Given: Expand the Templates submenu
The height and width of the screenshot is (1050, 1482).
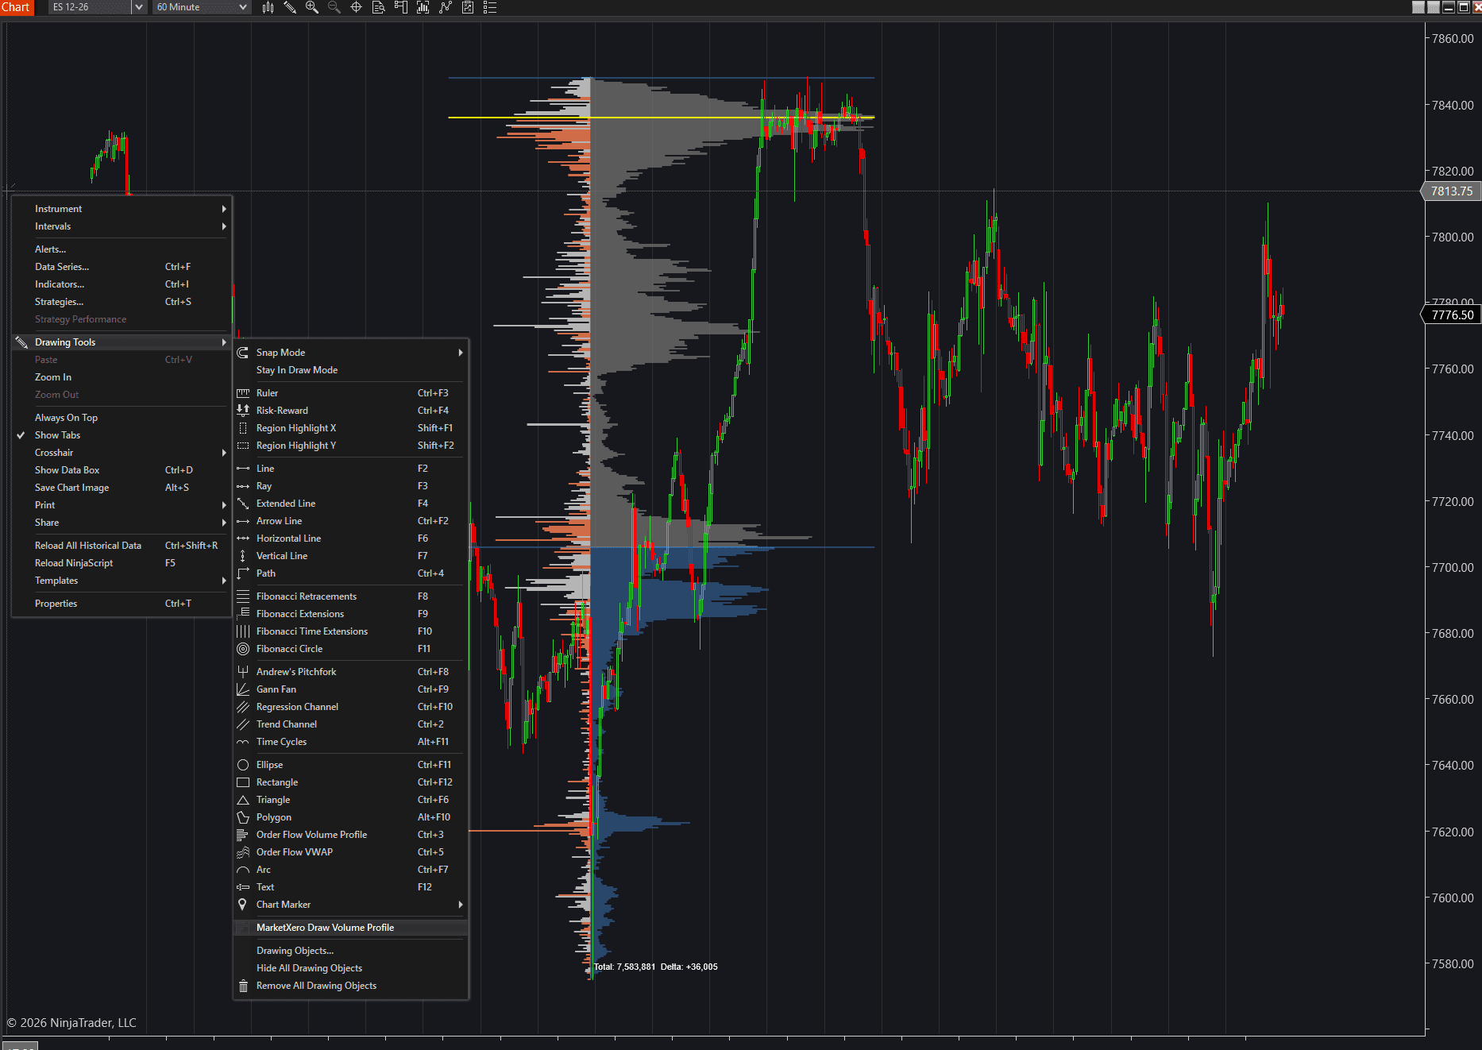Looking at the screenshot, I should (122, 581).
